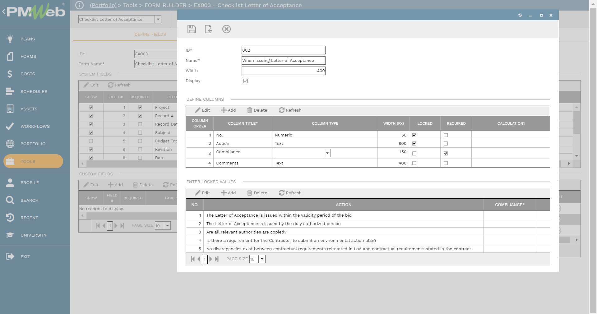Toggle Required checkbox for No. column
The height and width of the screenshot is (314, 597).
click(x=446, y=135)
